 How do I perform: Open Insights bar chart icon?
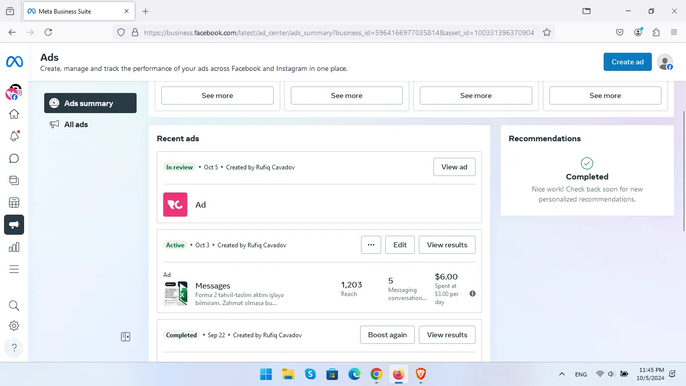14,247
